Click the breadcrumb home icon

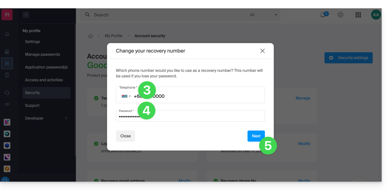click(91, 36)
